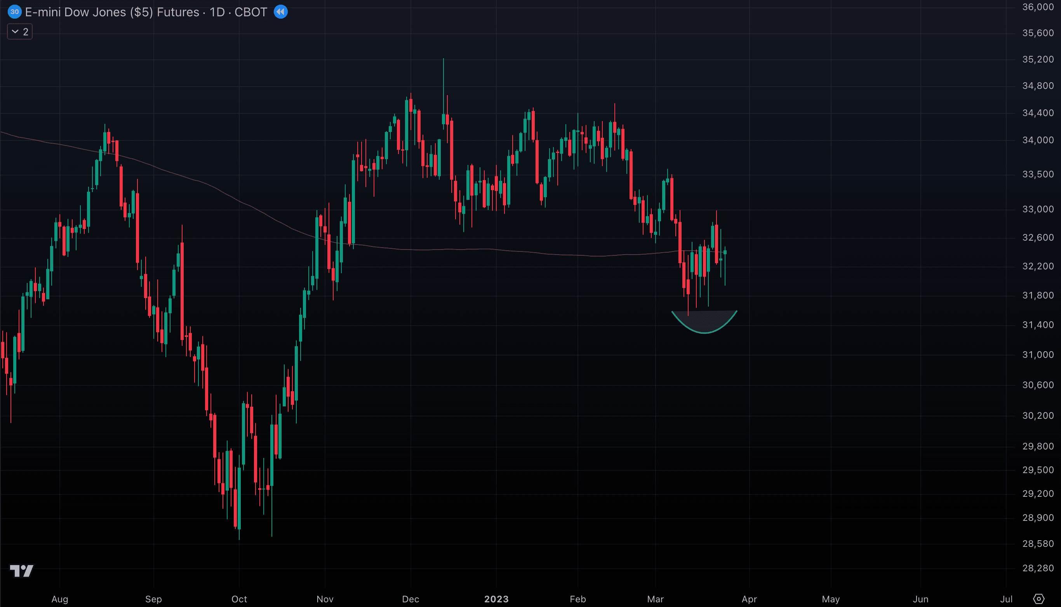The height and width of the screenshot is (607, 1061).
Task: Click the Dec label on time axis
Action: [x=410, y=599]
